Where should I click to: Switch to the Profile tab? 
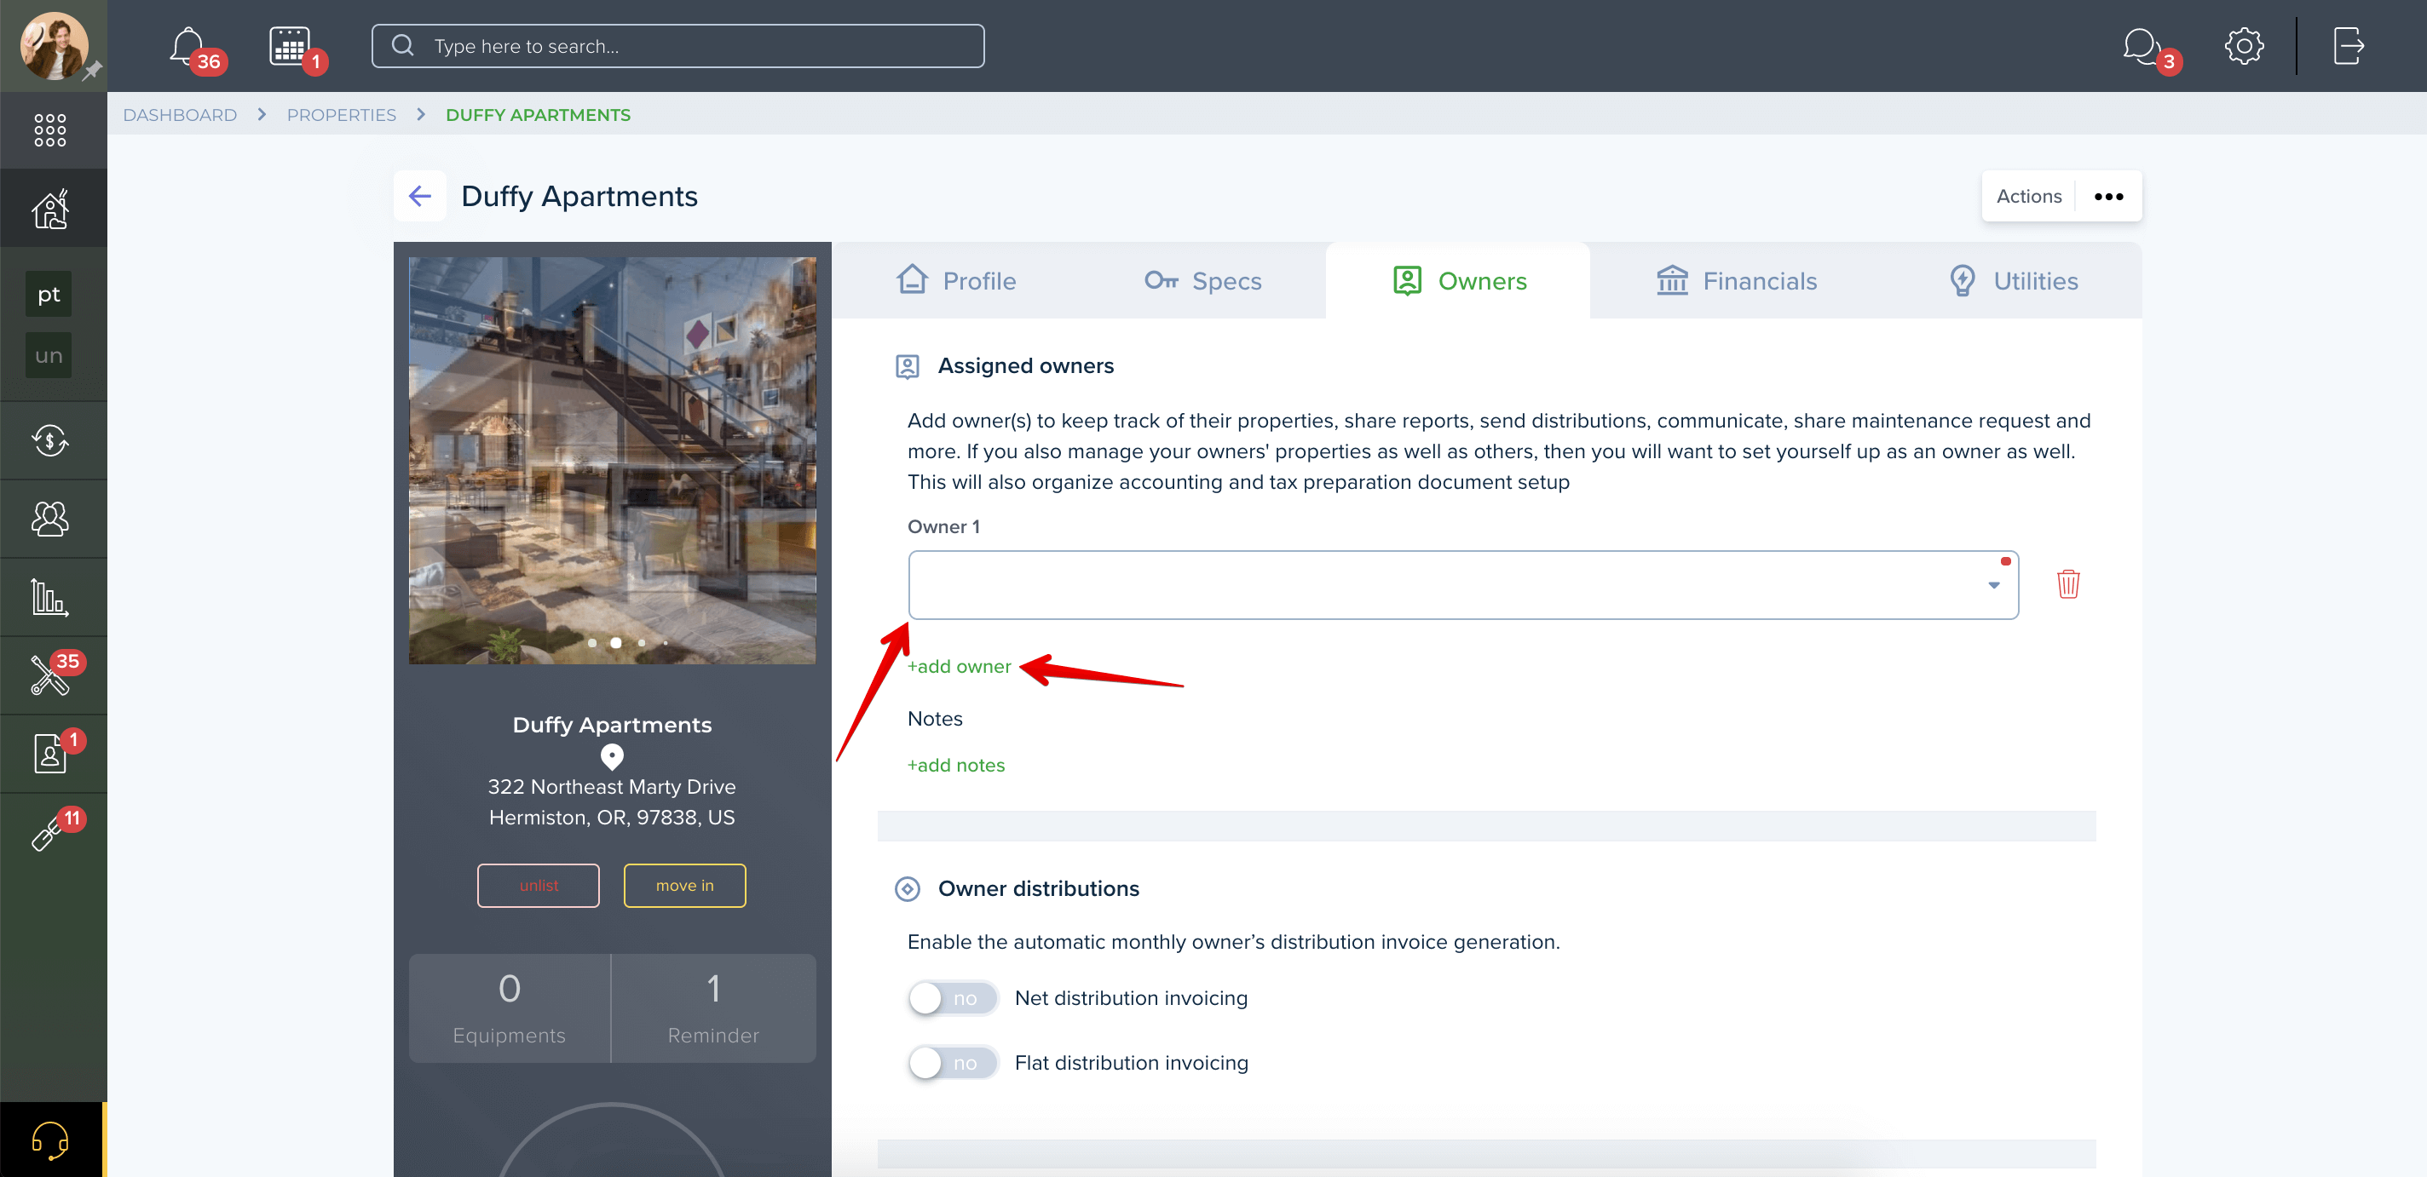(x=955, y=280)
